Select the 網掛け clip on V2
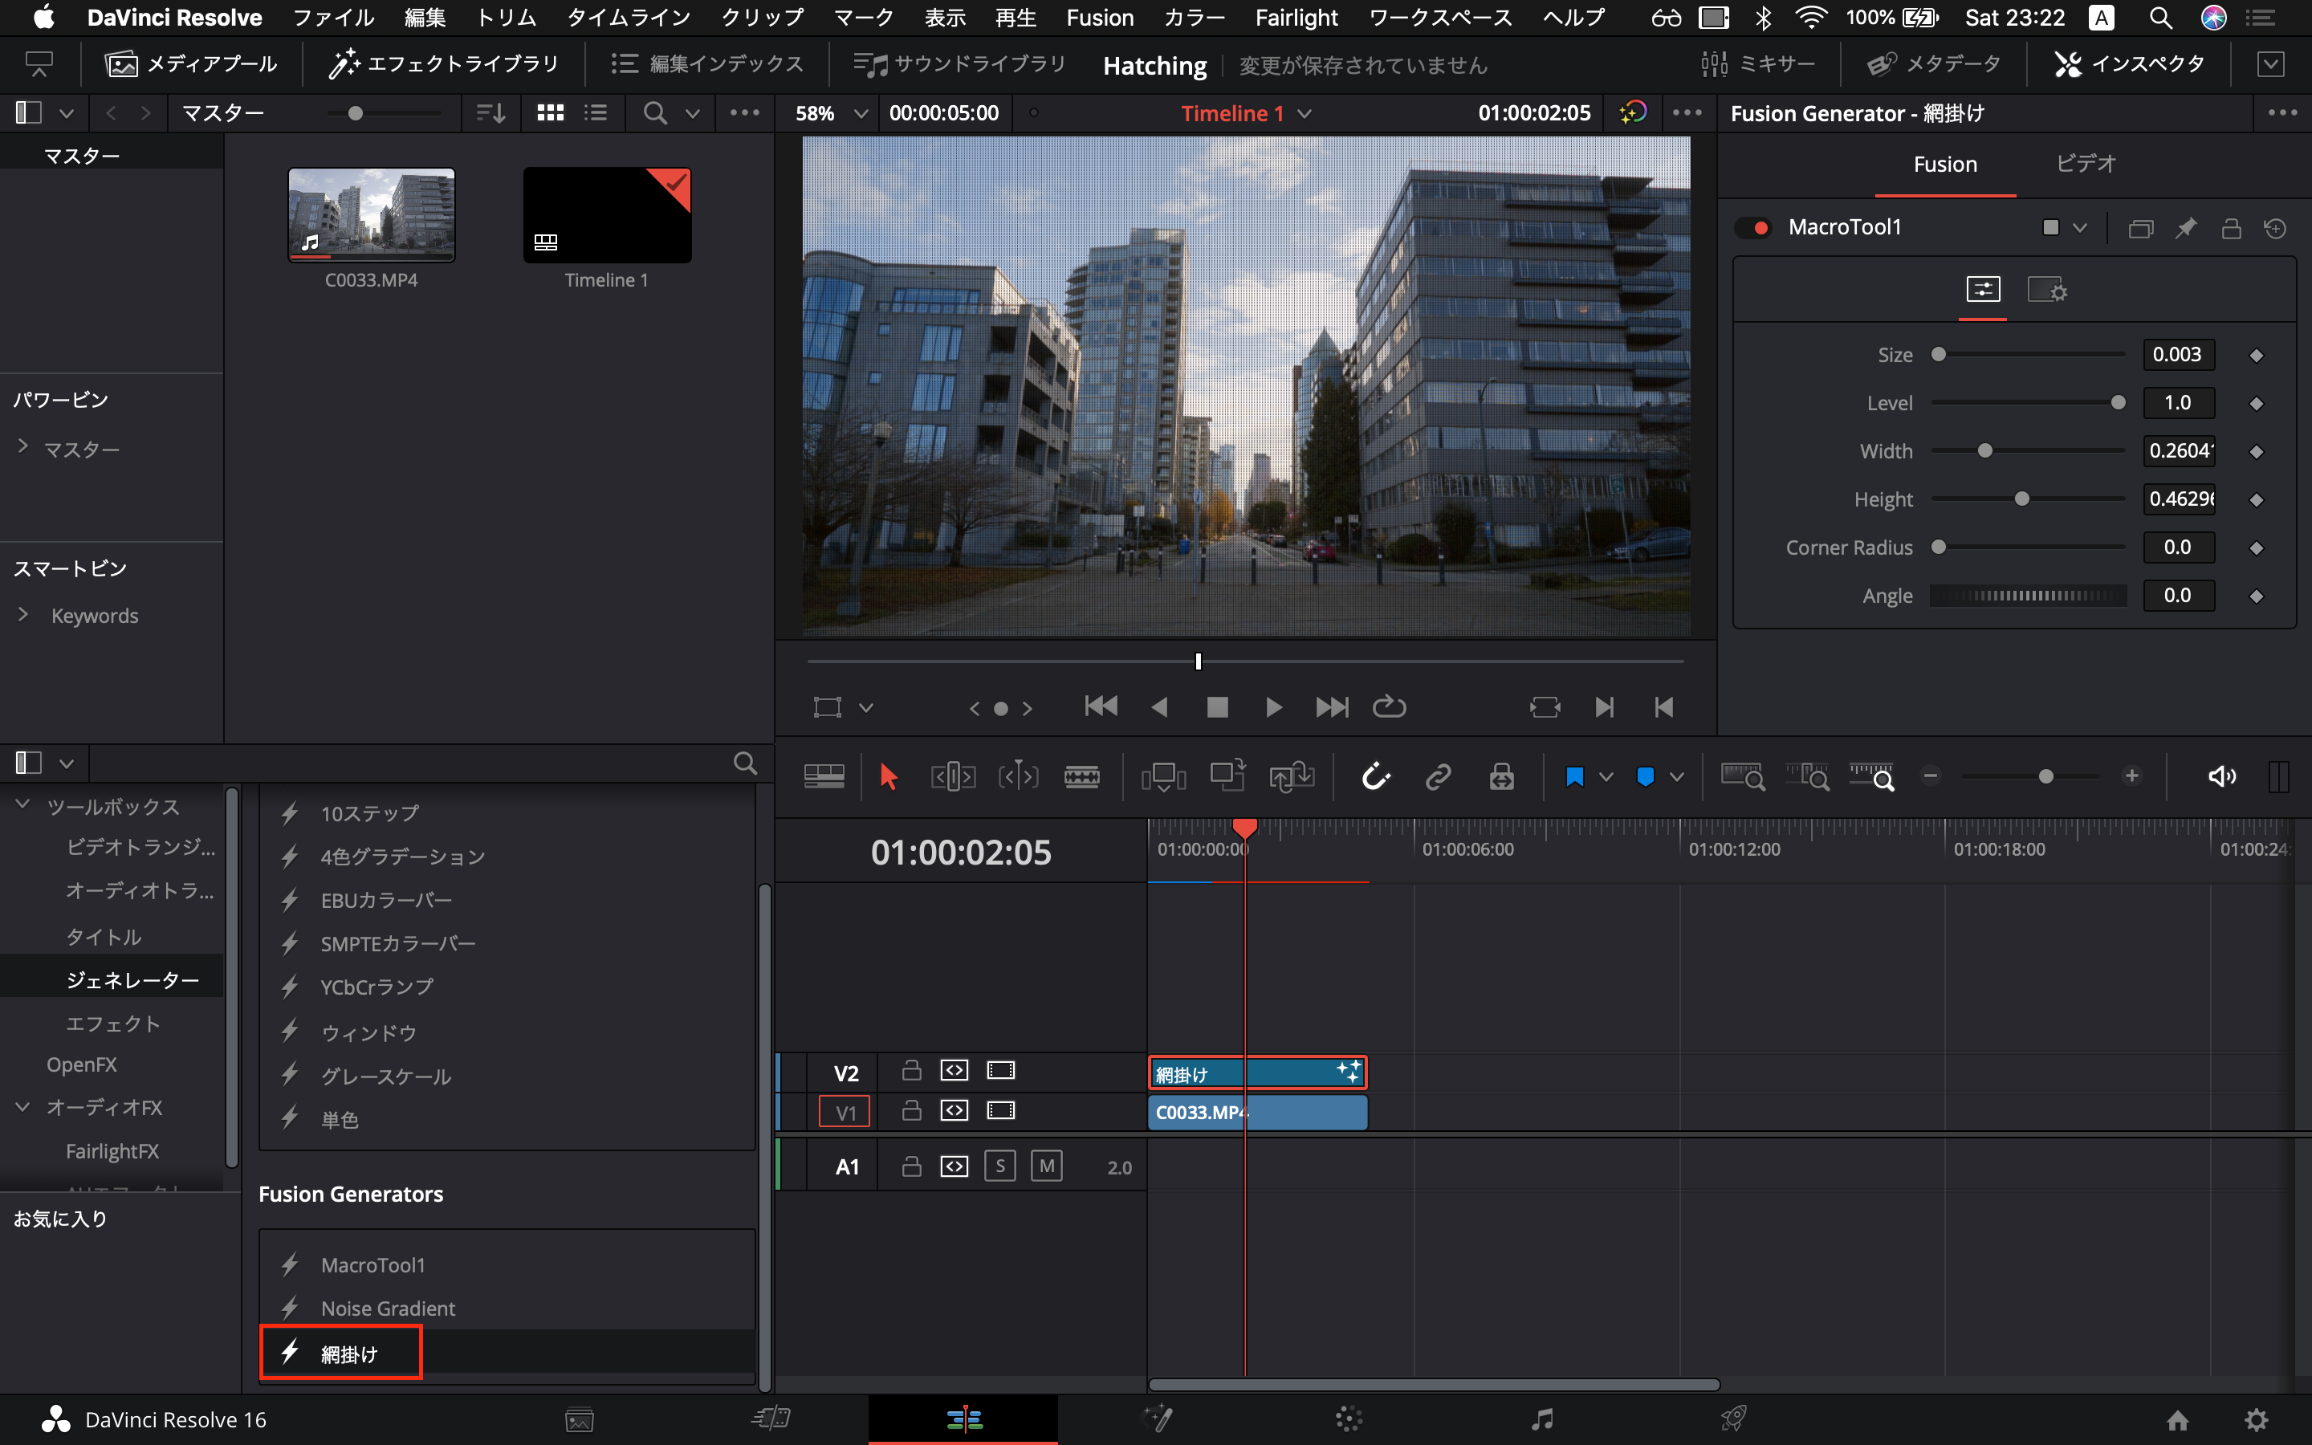This screenshot has height=1445, width=2312. tap(1257, 1073)
